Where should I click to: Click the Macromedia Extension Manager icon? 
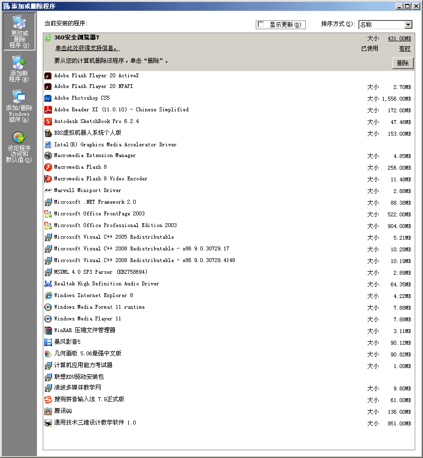(48, 156)
